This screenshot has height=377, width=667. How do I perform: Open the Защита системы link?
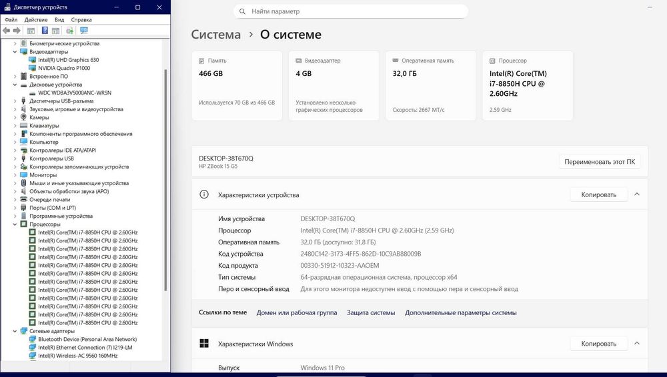click(370, 312)
